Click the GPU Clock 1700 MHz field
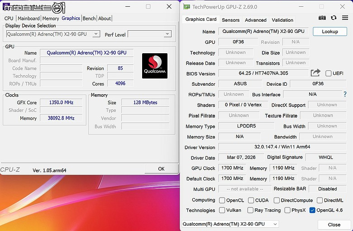This screenshot has height=231, width=353. tap(232, 168)
